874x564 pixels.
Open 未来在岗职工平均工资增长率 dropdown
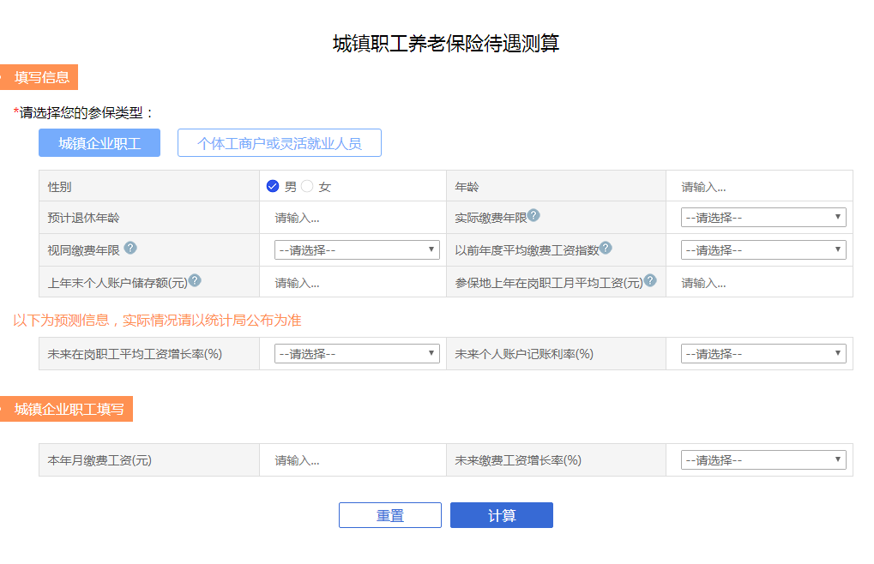tap(357, 353)
